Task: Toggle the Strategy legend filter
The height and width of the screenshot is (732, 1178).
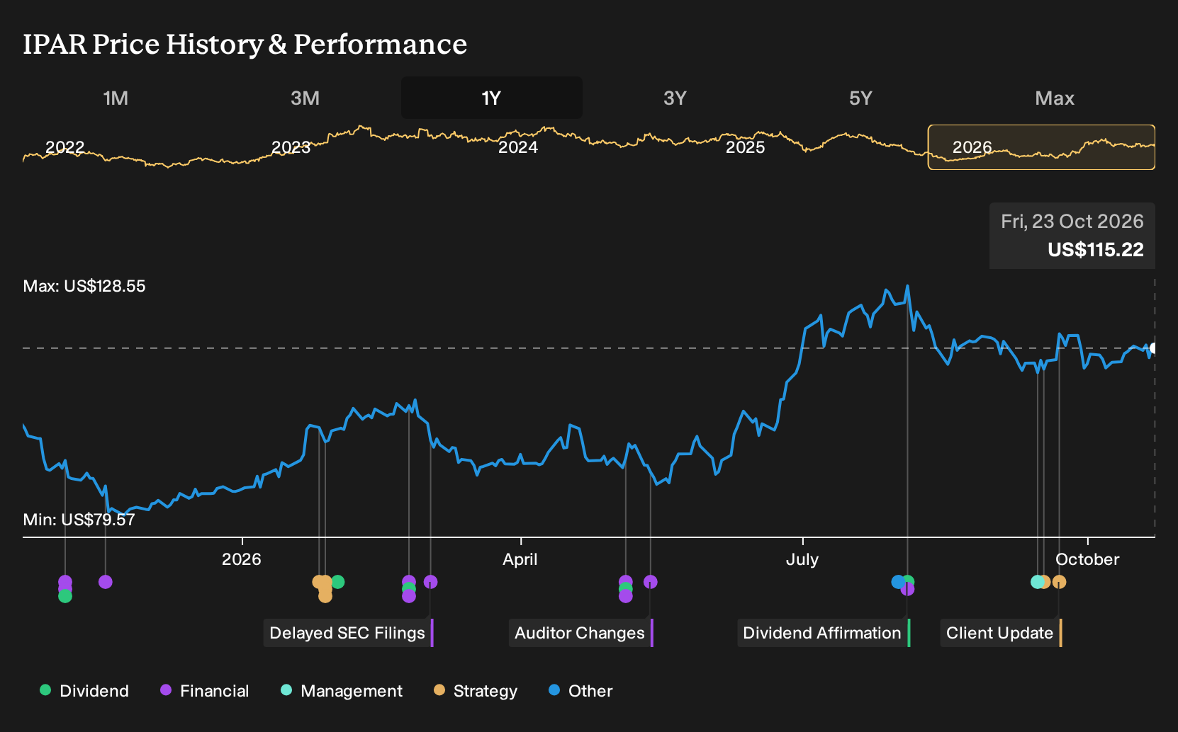Action: tap(476, 691)
